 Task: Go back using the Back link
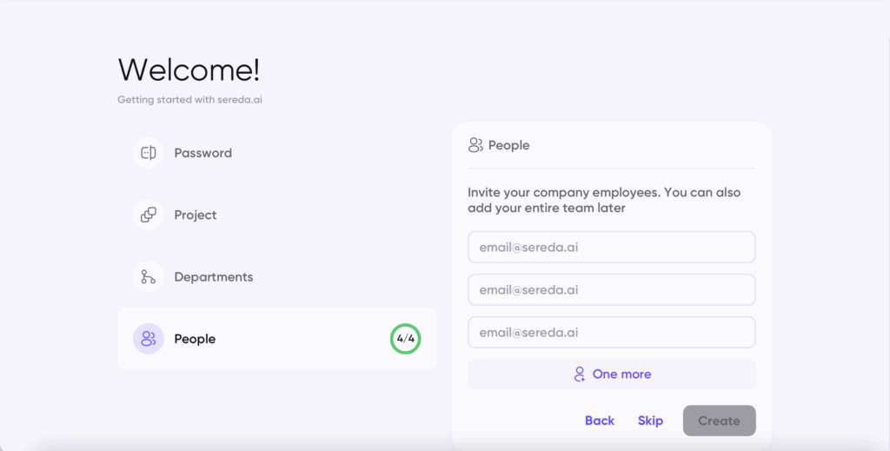coord(600,421)
